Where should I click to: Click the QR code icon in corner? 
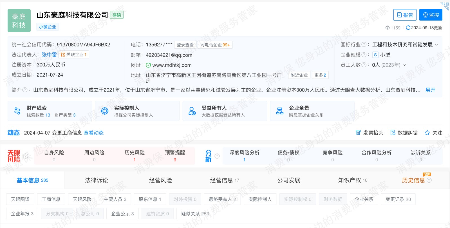click(x=445, y=6)
